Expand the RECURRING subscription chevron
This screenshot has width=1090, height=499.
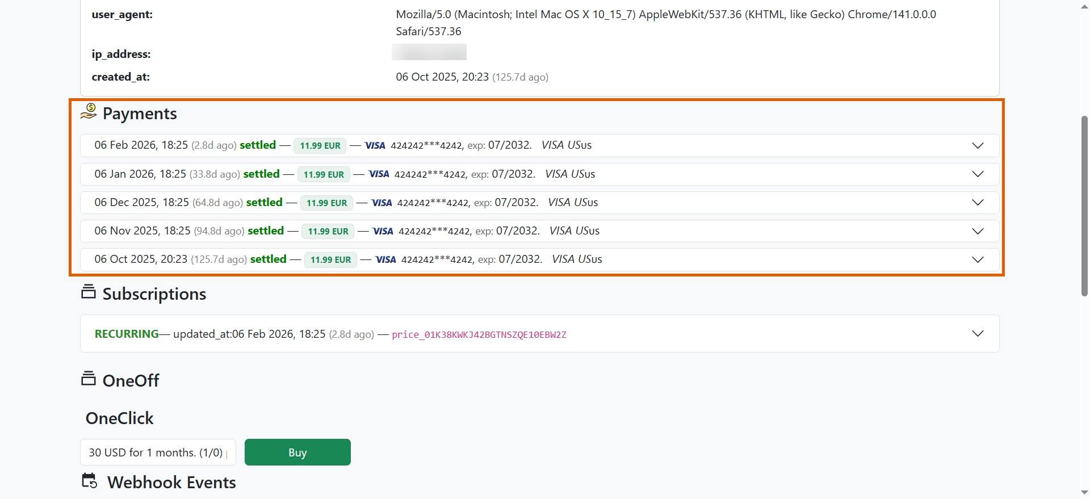[978, 334]
